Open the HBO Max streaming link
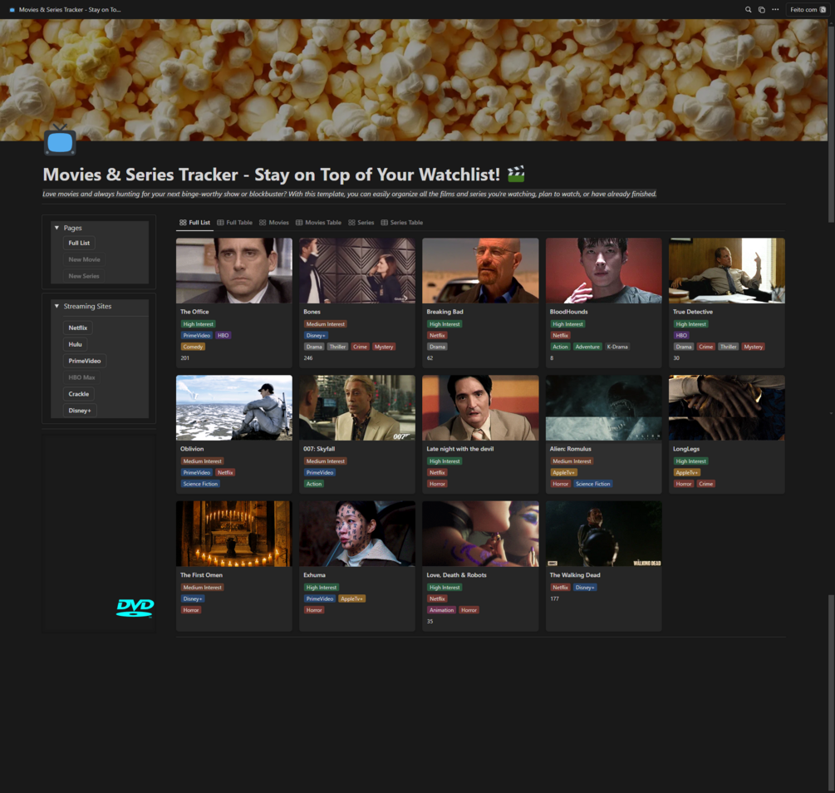Screen dimensions: 835x793 pos(81,377)
